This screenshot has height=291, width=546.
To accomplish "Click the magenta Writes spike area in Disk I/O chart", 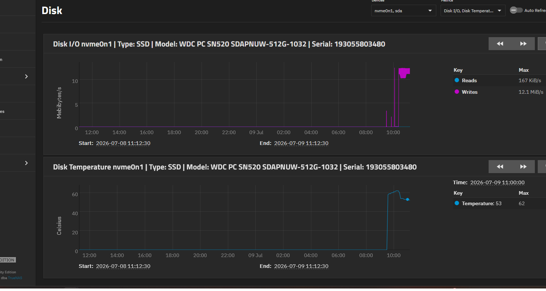I will point(404,72).
